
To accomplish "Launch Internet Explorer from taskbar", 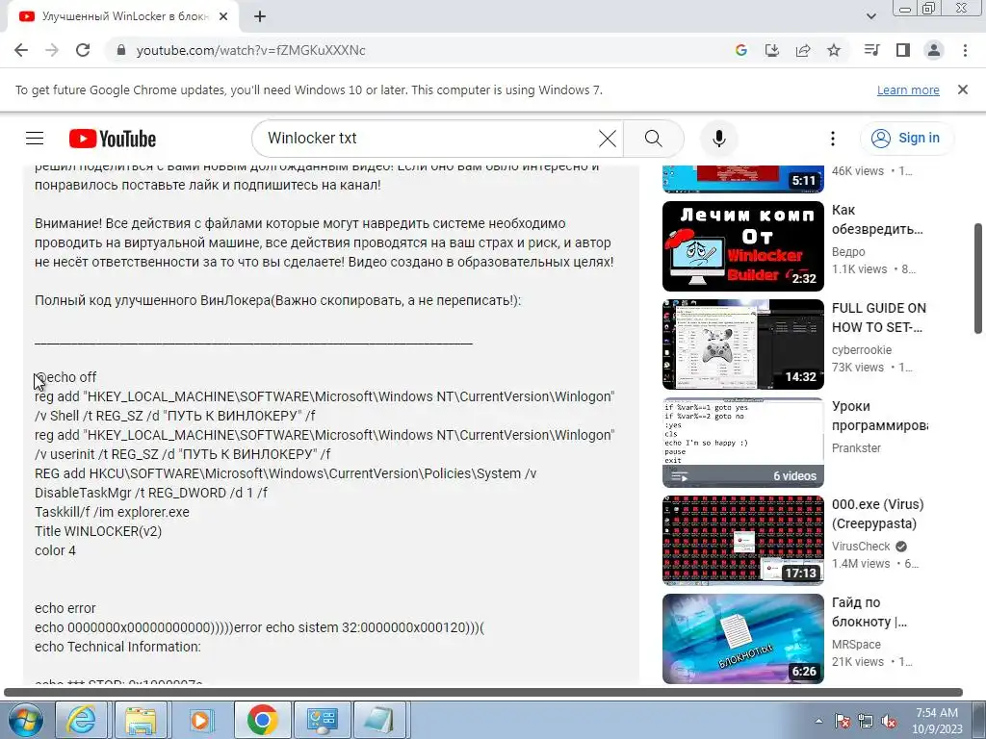I will [x=83, y=720].
